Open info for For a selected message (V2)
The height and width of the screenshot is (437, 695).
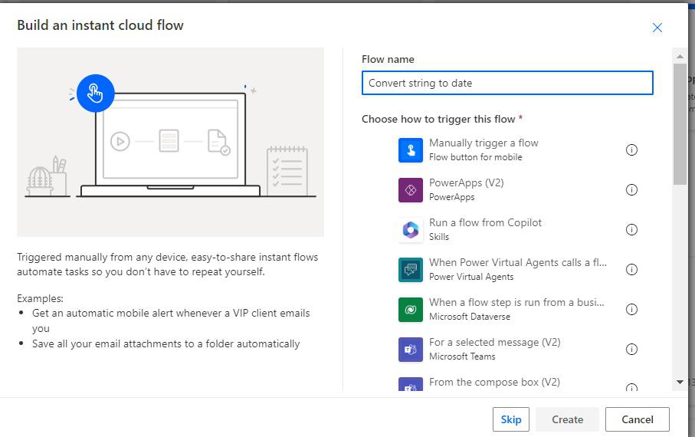pyautogui.click(x=631, y=350)
